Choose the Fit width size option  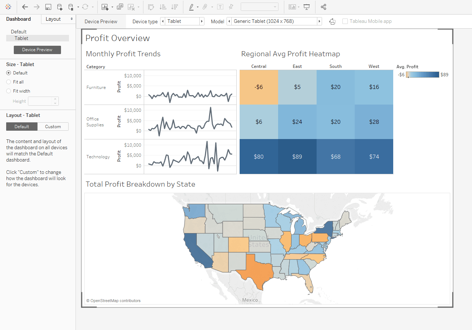click(9, 91)
